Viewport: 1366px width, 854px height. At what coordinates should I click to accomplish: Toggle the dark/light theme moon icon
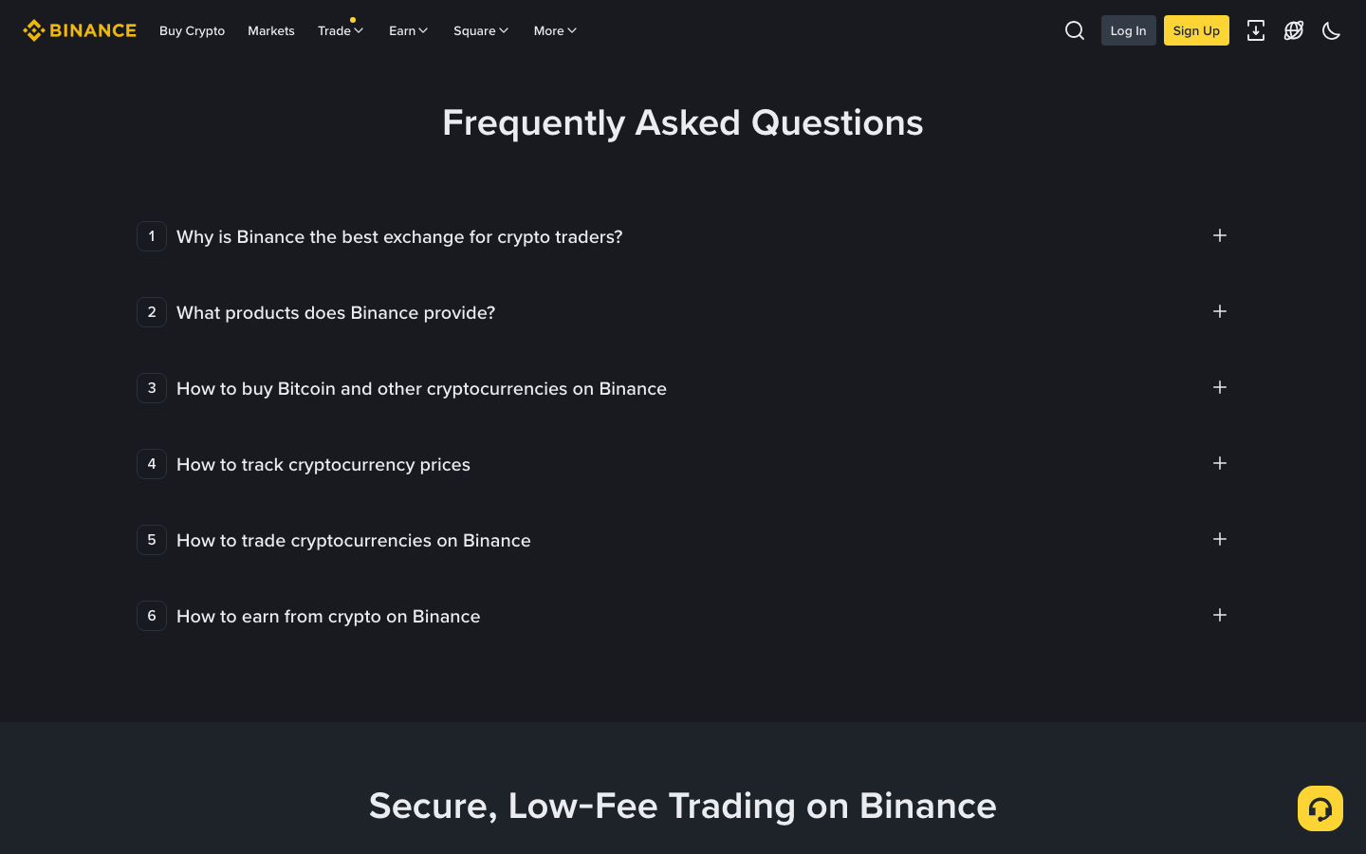click(1331, 30)
